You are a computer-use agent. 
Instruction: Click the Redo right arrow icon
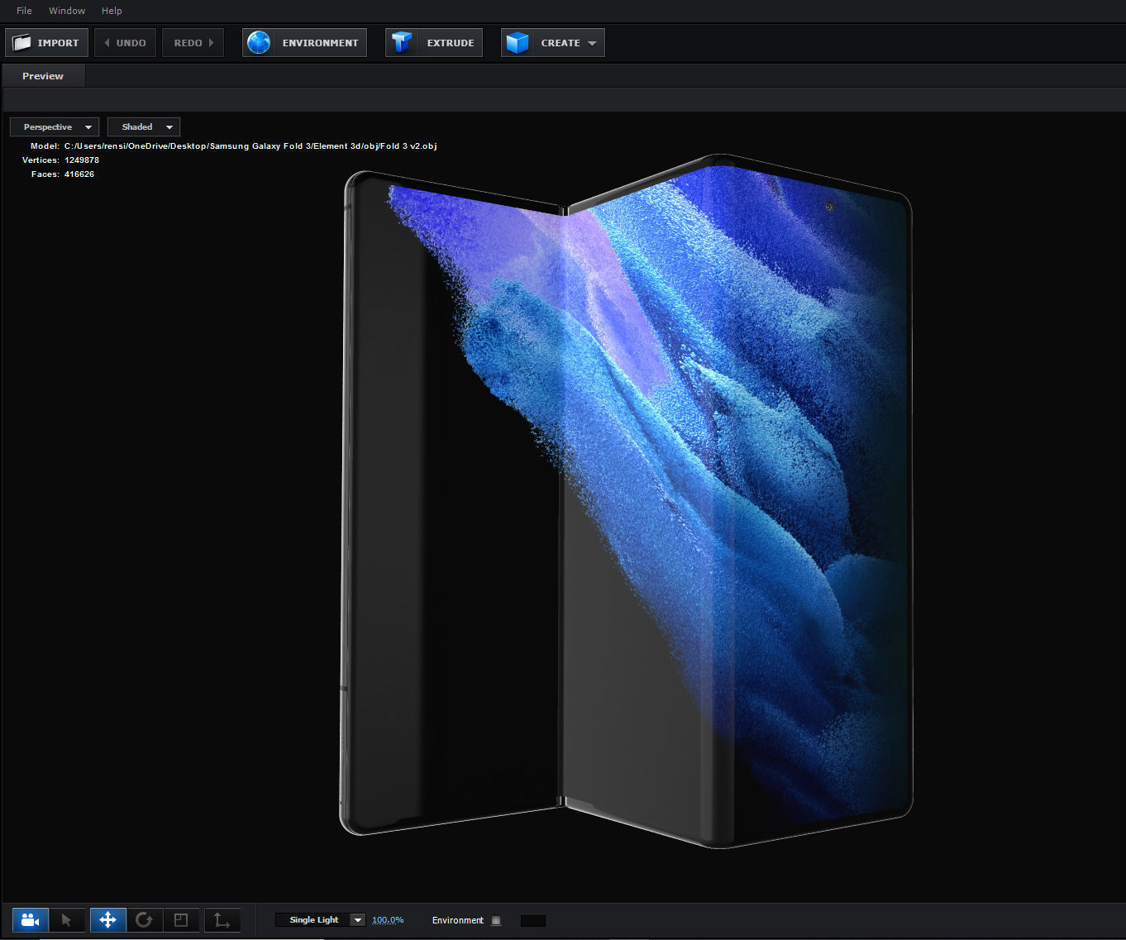tap(211, 43)
